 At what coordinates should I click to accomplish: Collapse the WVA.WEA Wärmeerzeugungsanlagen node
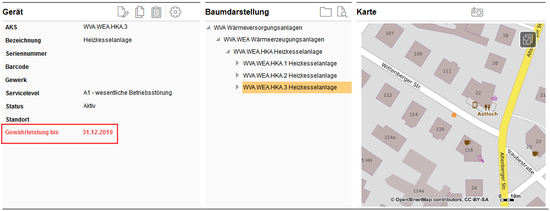[x=218, y=40]
